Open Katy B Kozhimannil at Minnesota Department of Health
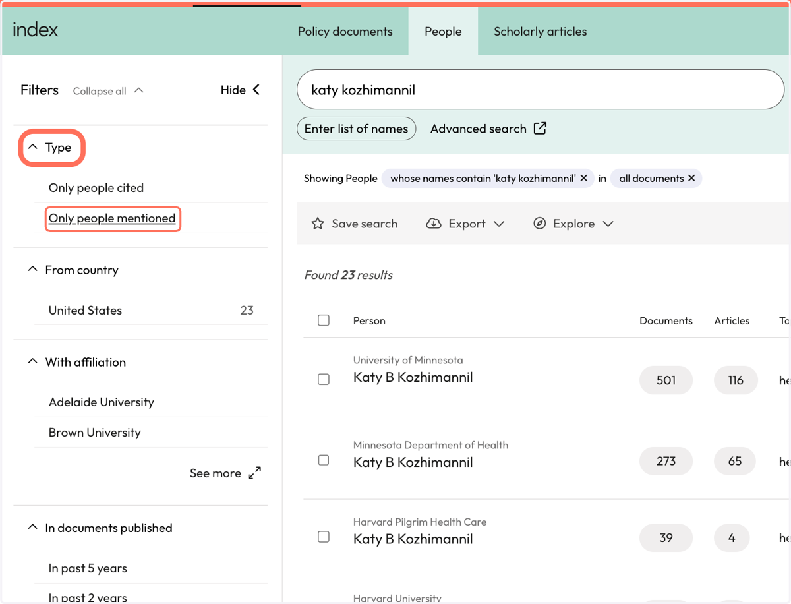Viewport: 791px width, 604px height. tap(413, 462)
